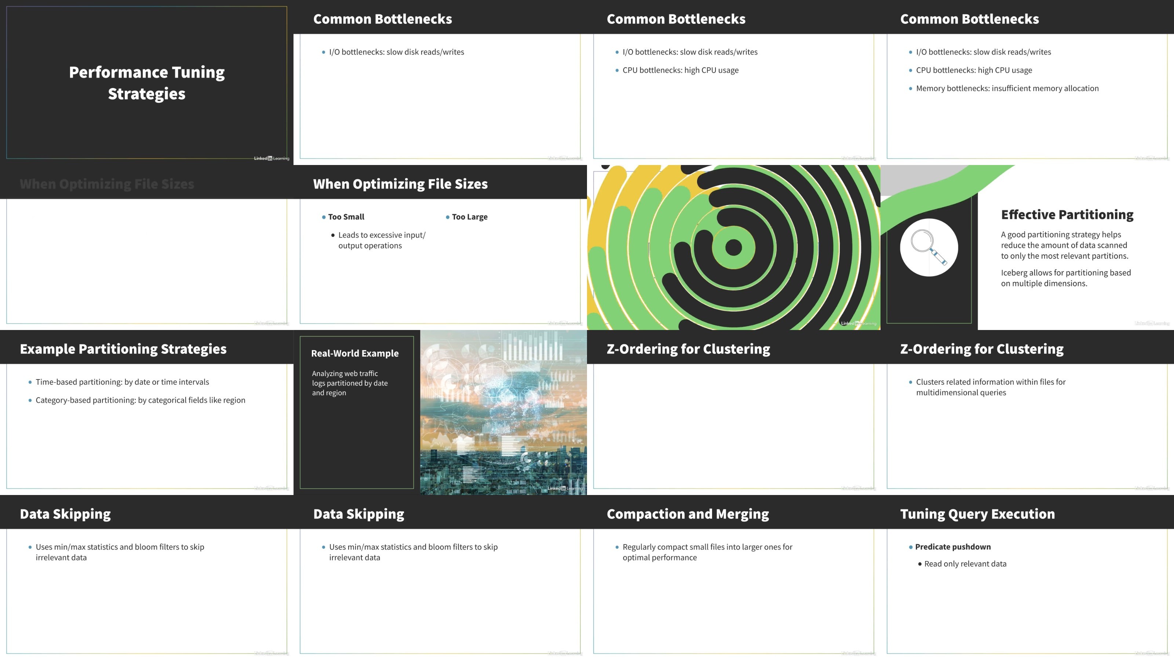Open the Compaction and Merging slide
Viewport: 1174px width, 660px height.
pyautogui.click(x=734, y=577)
